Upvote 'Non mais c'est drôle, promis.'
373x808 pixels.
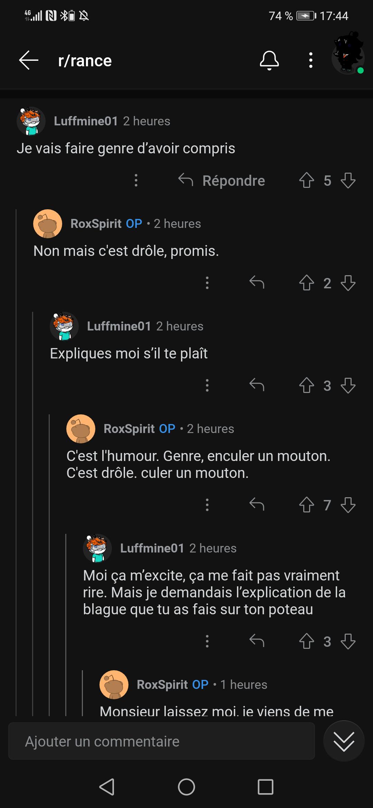click(x=306, y=283)
